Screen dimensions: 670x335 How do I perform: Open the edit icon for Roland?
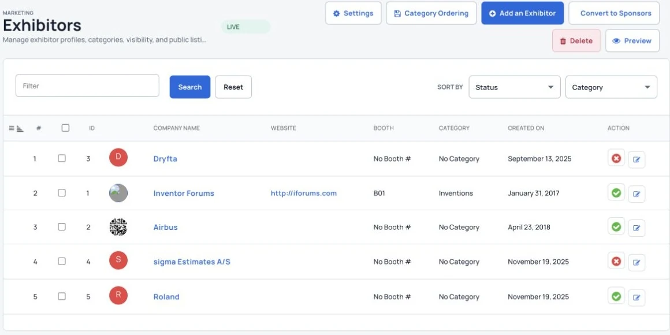click(x=636, y=297)
